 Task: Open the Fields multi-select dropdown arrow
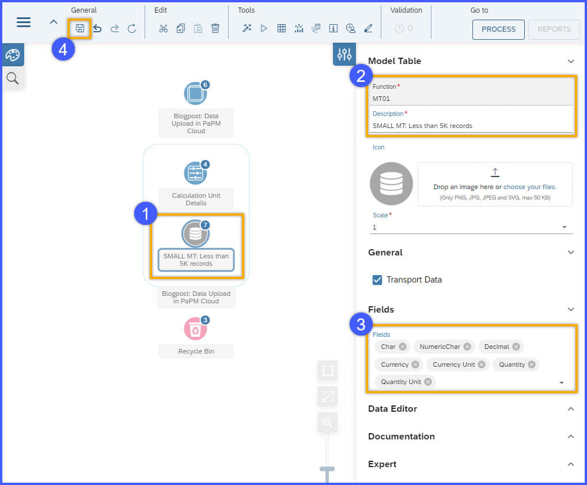click(561, 383)
